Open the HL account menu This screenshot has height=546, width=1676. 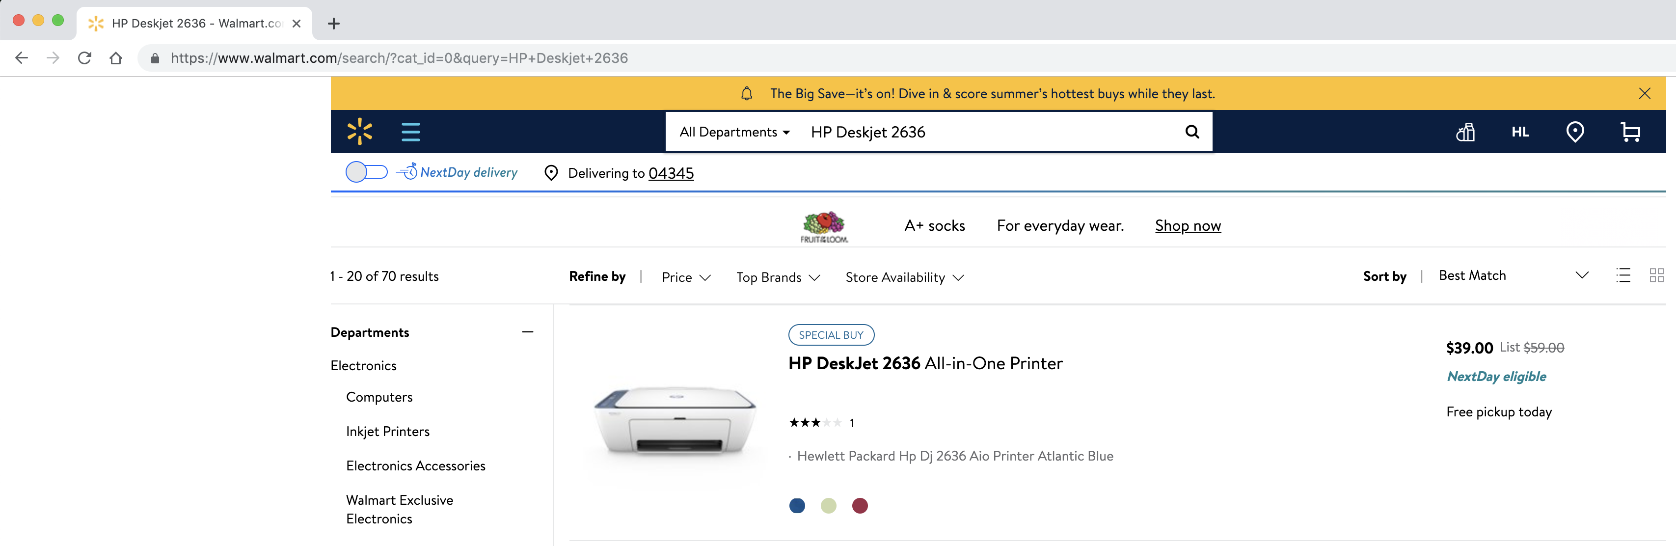(1520, 132)
